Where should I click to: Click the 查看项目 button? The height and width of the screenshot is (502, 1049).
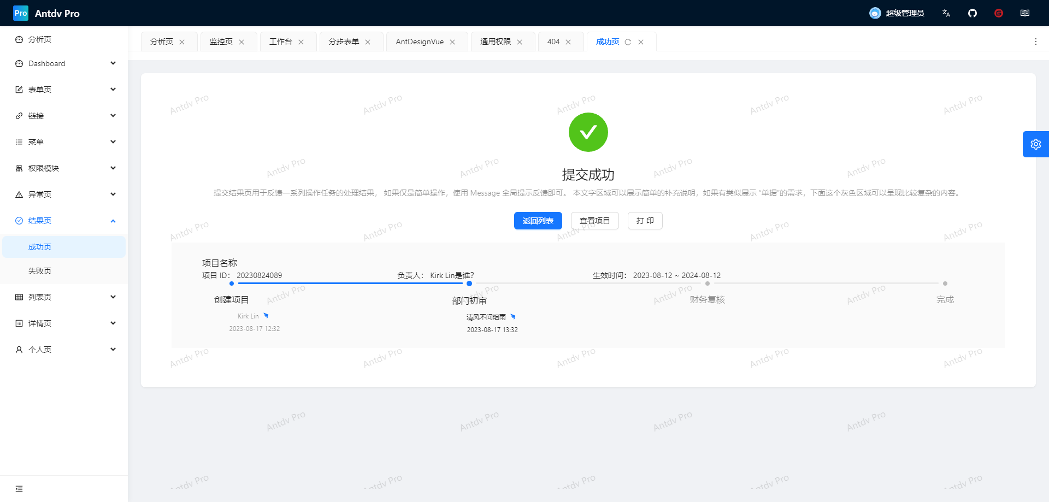click(594, 221)
